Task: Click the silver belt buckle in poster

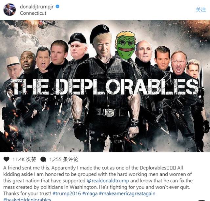Action: pyautogui.click(x=110, y=112)
